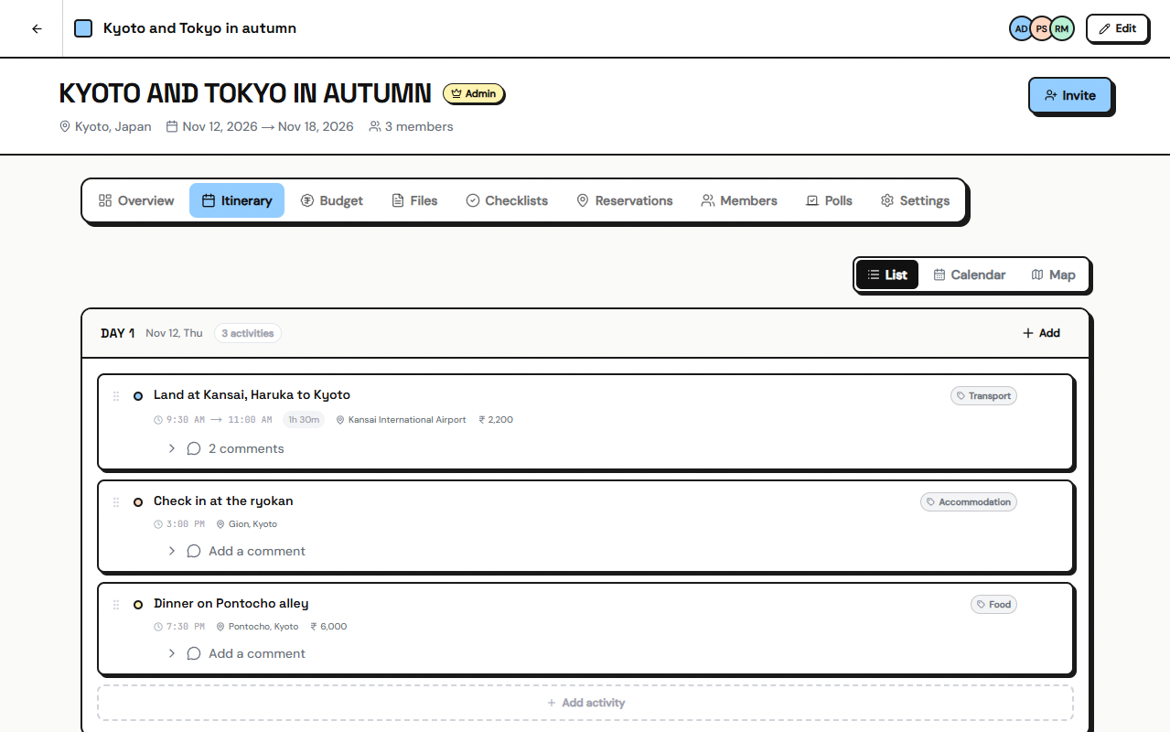Click the blue trip color square
This screenshot has width=1170, height=732.
(83, 28)
